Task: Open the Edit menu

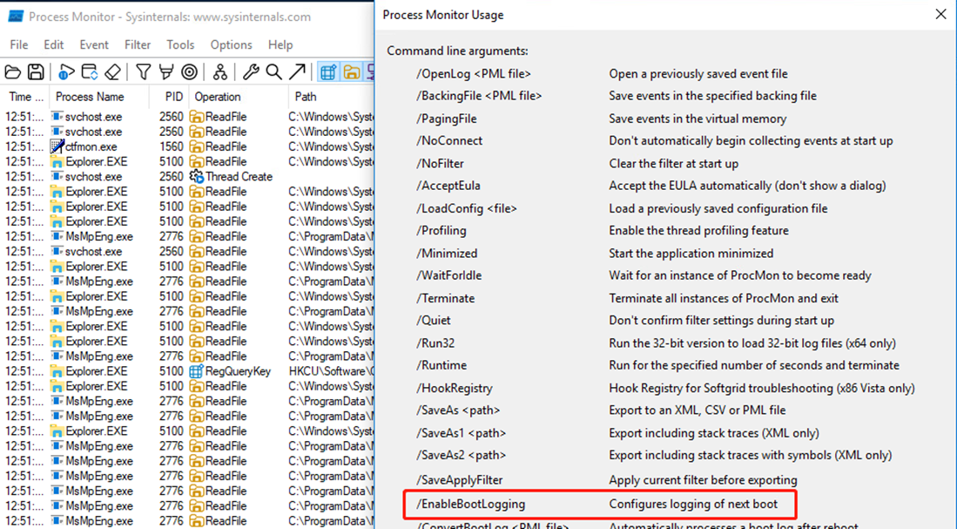Action: (54, 44)
